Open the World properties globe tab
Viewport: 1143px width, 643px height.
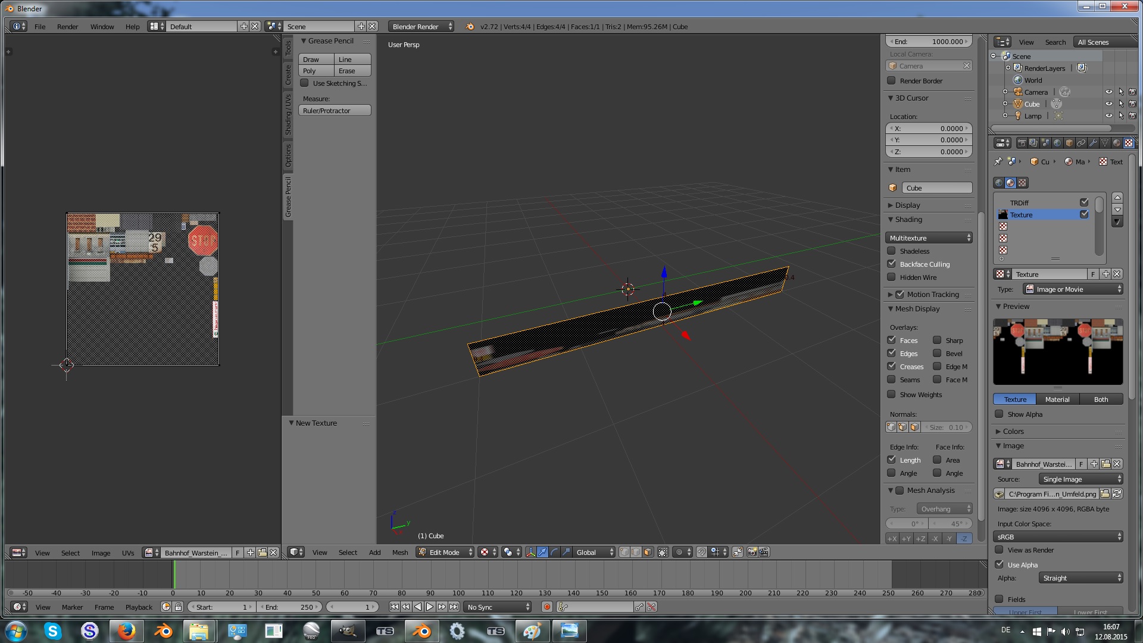[1057, 143]
